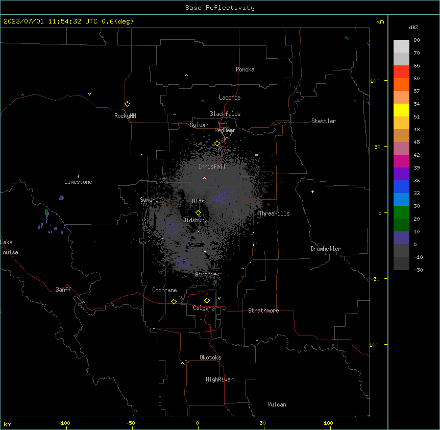The width and height of the screenshot is (440, 430).
Task: Select the RedDeer city label
Action: point(225,130)
